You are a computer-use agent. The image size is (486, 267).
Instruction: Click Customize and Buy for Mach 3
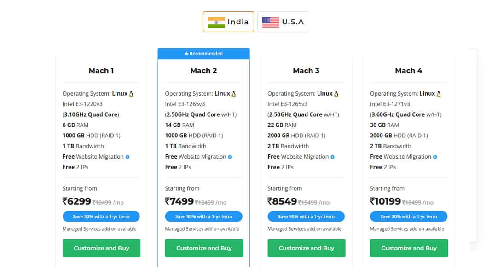click(306, 248)
